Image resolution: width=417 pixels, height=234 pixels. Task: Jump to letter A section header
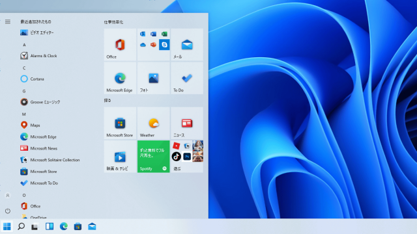[24, 45]
